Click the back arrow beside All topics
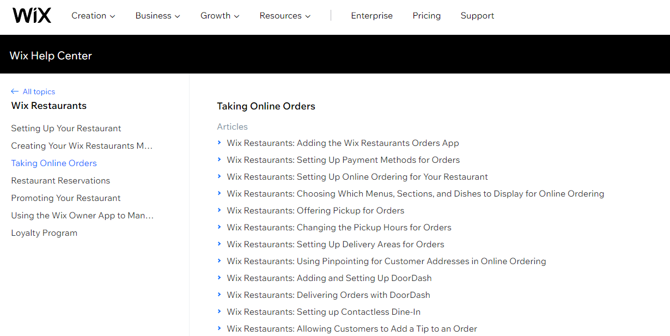Screen dimensions: 670x336 coord(15,91)
